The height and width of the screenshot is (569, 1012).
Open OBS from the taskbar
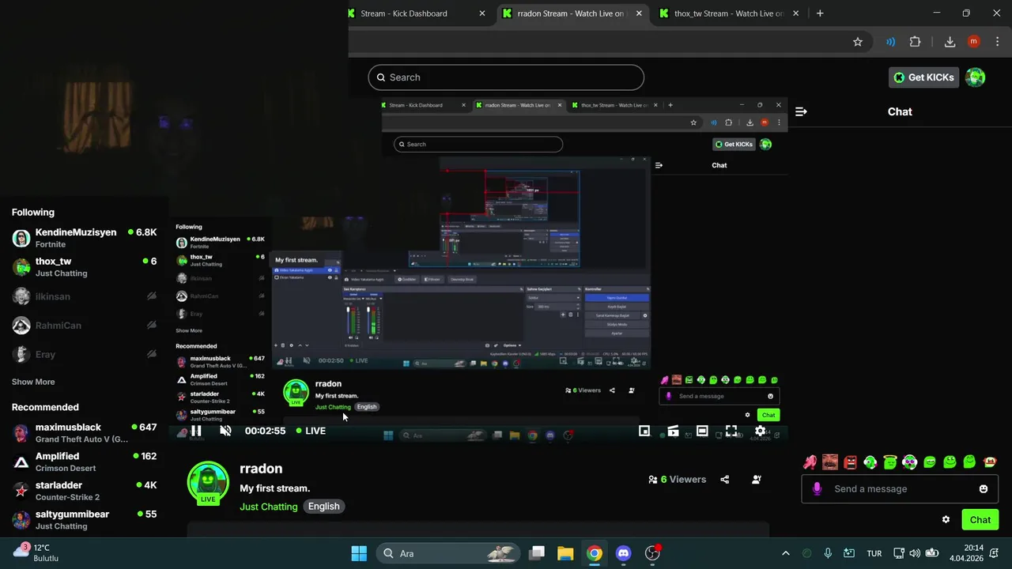[x=653, y=553]
